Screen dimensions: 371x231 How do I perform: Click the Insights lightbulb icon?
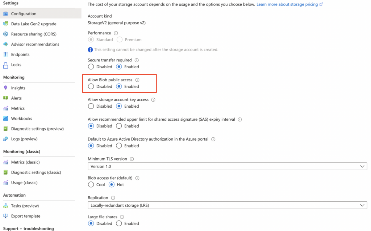coord(5,88)
